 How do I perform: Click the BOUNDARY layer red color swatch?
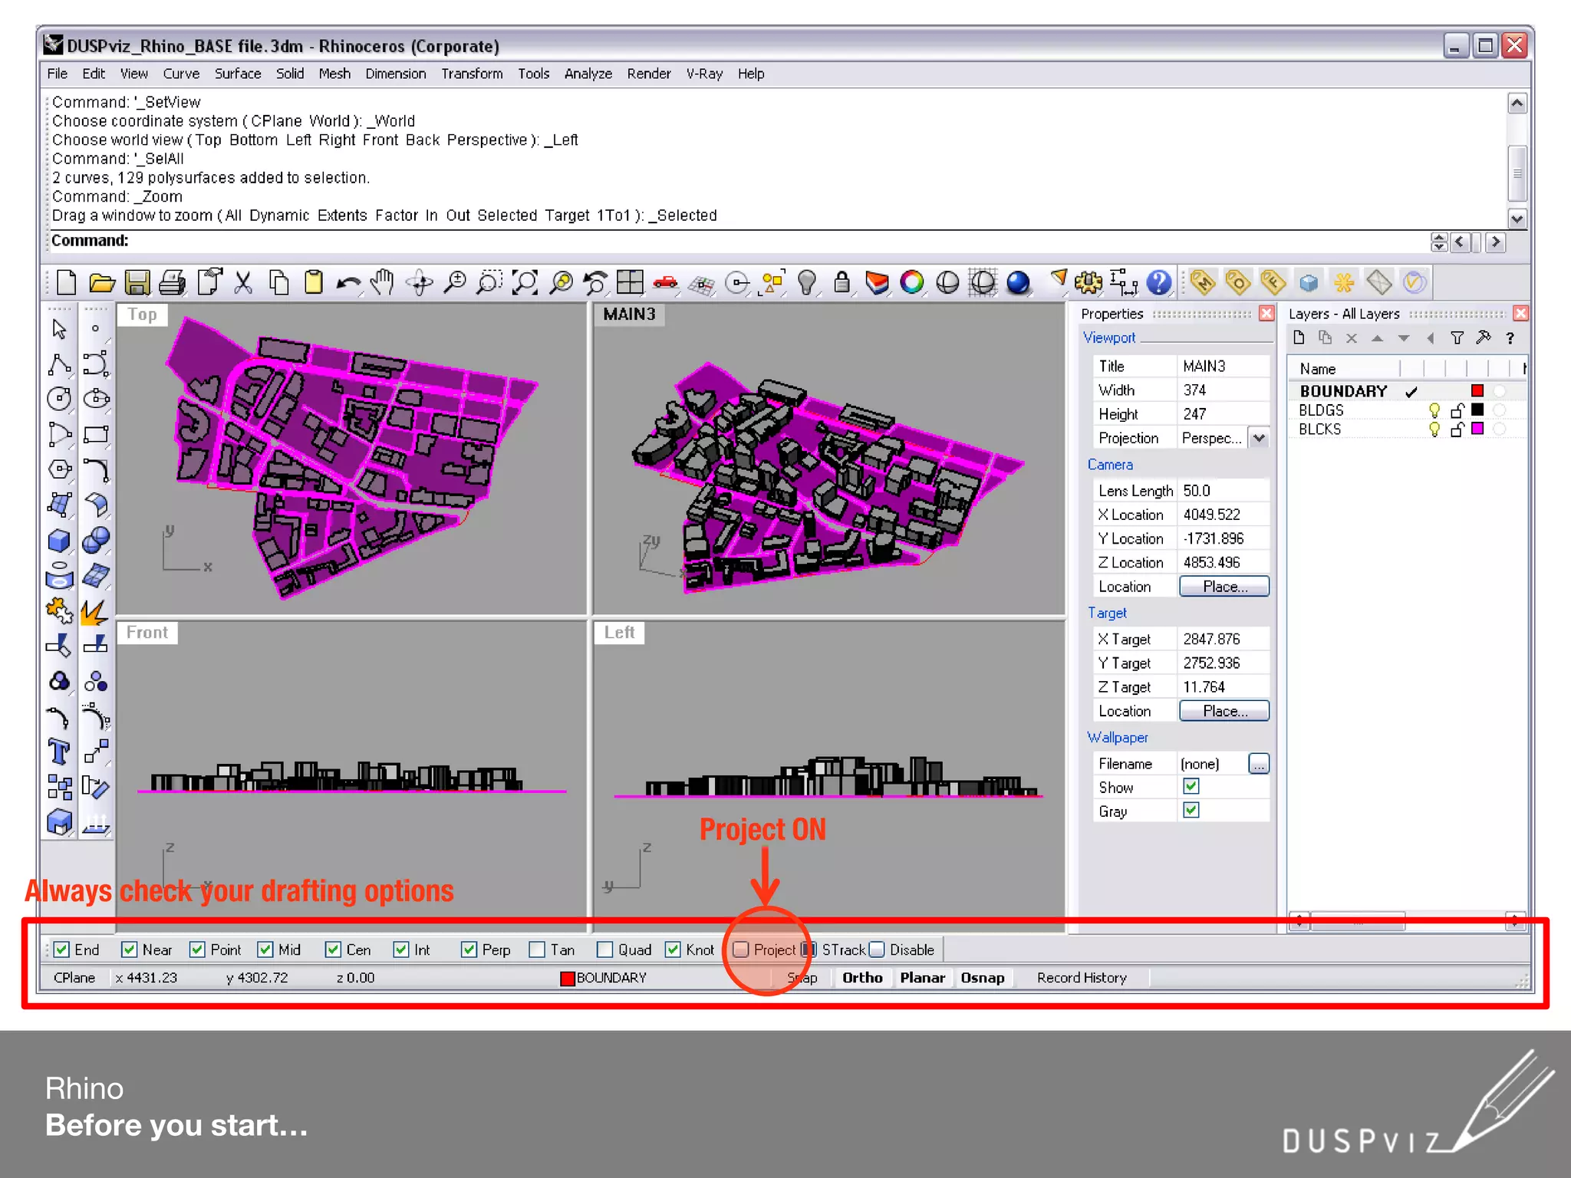pyautogui.click(x=1477, y=391)
